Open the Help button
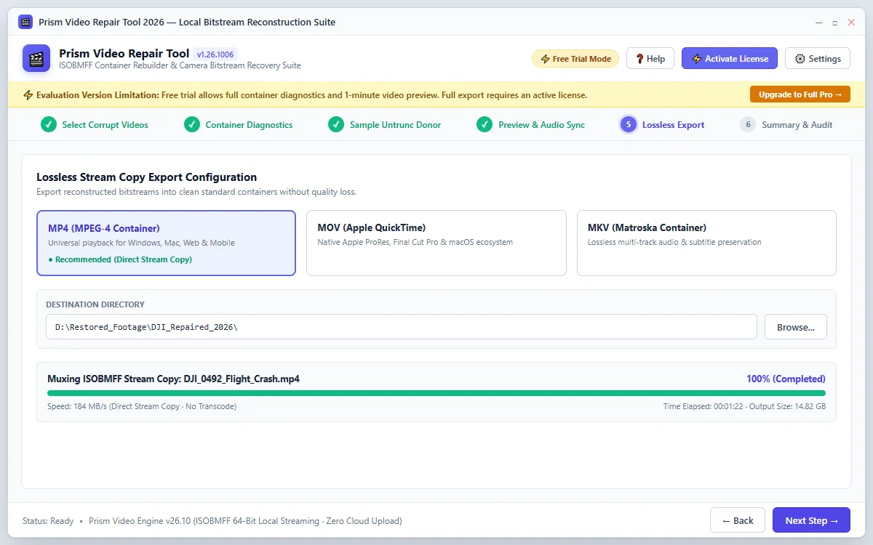 [650, 59]
